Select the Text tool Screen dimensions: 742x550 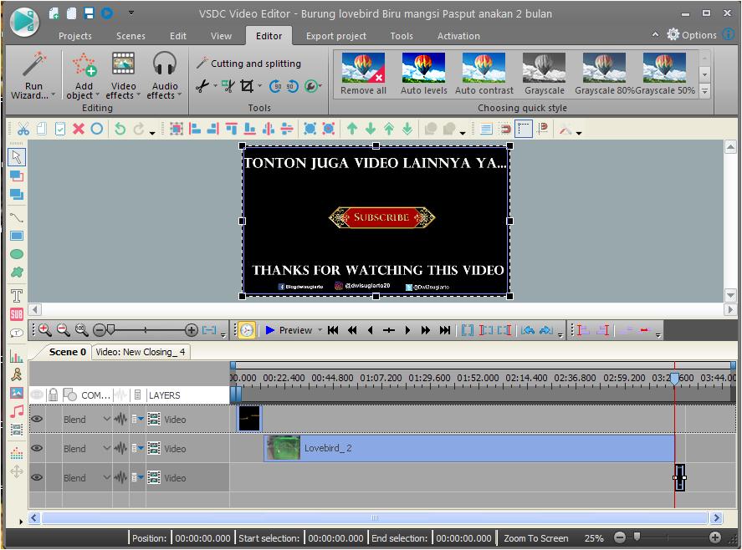[x=17, y=296]
